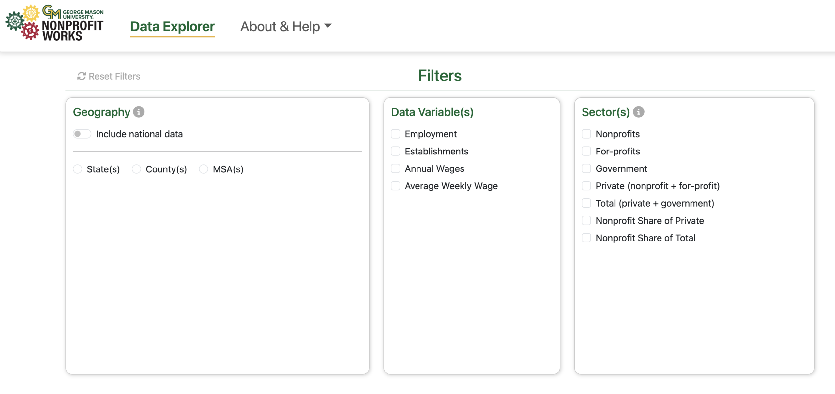Image resolution: width=835 pixels, height=394 pixels.
Task: Select the State(s) radio button
Action: tap(77, 169)
